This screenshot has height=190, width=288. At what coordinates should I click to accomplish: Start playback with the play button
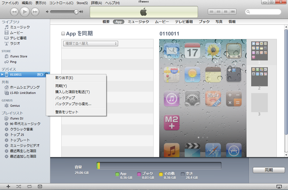(x=25, y=12)
